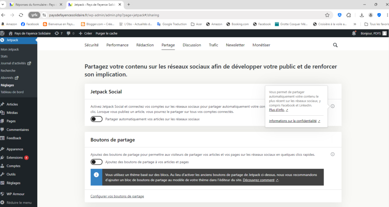389x207 pixels.
Task: Open the Newsletter settings tab
Action: 235,45
